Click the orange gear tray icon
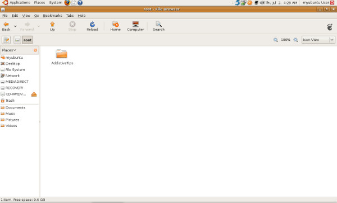 coord(249,3)
